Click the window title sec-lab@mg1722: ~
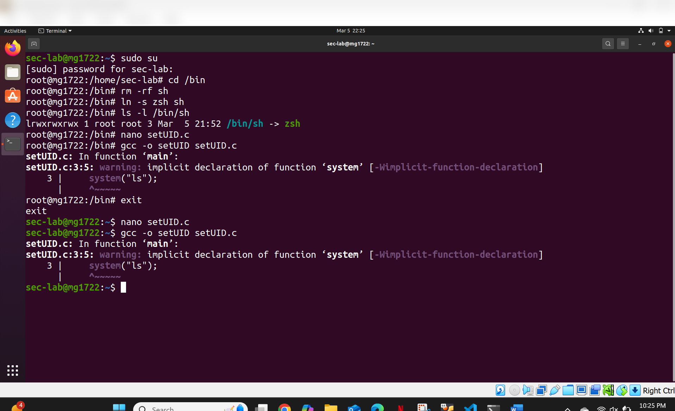Screen dimensions: 675x411 tap(351, 44)
